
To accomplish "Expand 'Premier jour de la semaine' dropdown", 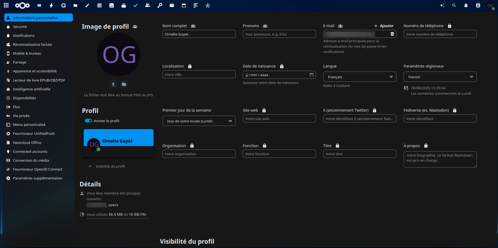I will point(199,121).
